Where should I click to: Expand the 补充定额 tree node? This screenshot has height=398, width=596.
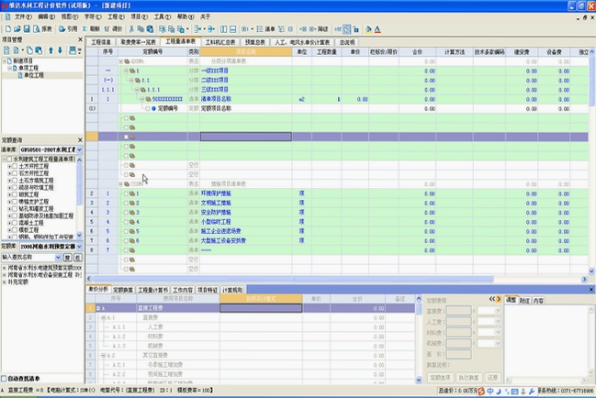pos(5,282)
